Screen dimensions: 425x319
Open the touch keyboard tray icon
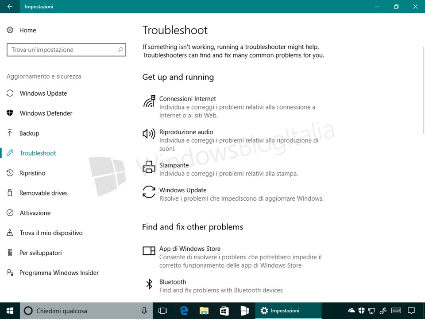(396, 311)
